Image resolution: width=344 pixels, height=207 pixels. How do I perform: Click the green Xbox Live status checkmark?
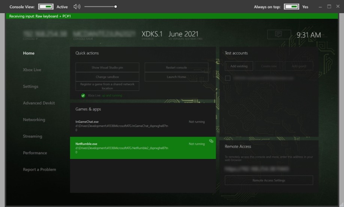(x=83, y=95)
